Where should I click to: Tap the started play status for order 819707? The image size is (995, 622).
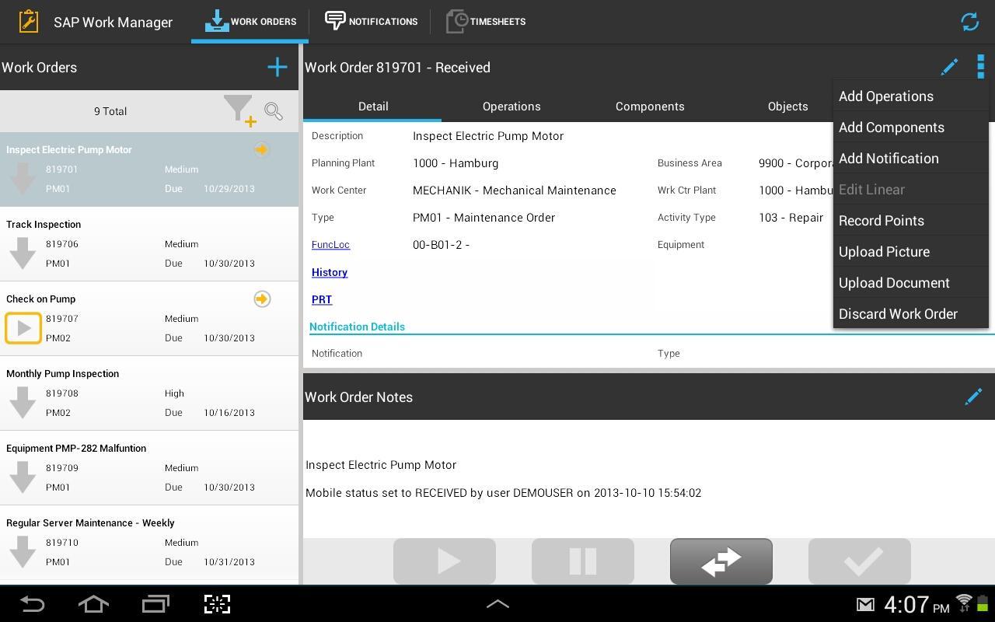23,327
